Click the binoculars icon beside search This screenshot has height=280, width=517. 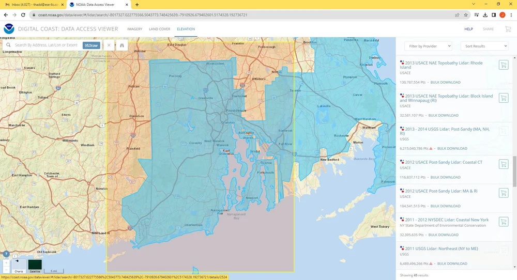click(x=121, y=45)
